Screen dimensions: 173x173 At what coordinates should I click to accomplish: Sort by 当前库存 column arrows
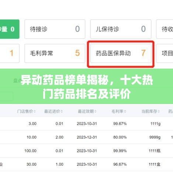click(159, 111)
